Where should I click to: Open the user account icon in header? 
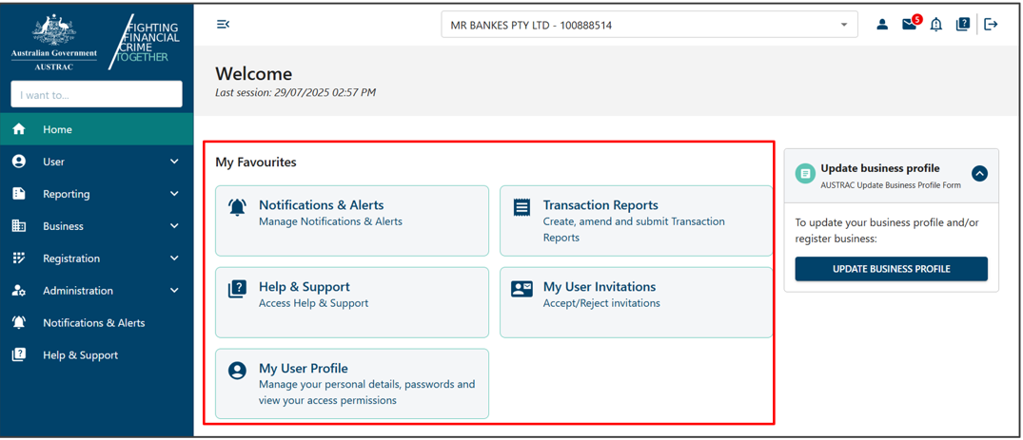pos(882,25)
